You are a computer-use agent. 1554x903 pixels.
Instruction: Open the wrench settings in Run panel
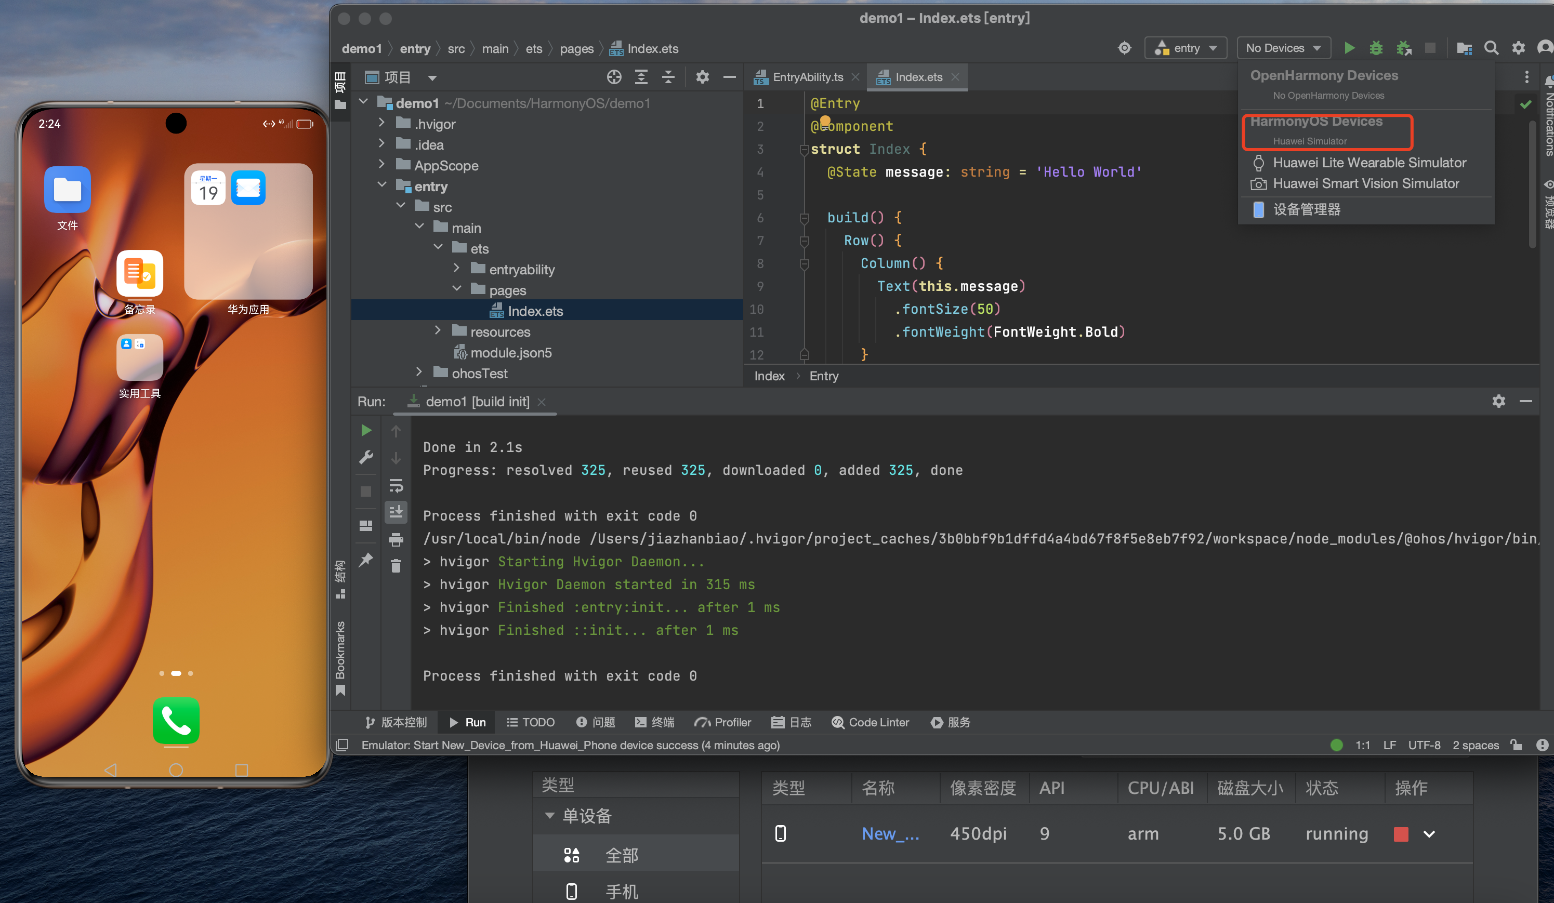[x=366, y=457]
